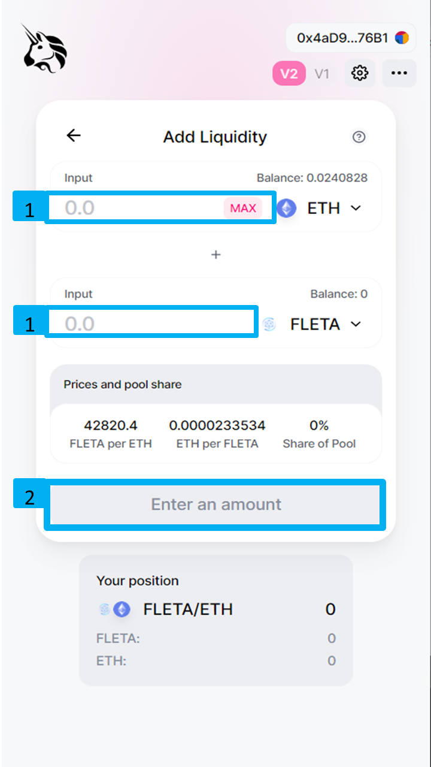The width and height of the screenshot is (431, 767).
Task: Click the FLETA per ETH price value
Action: click(111, 425)
